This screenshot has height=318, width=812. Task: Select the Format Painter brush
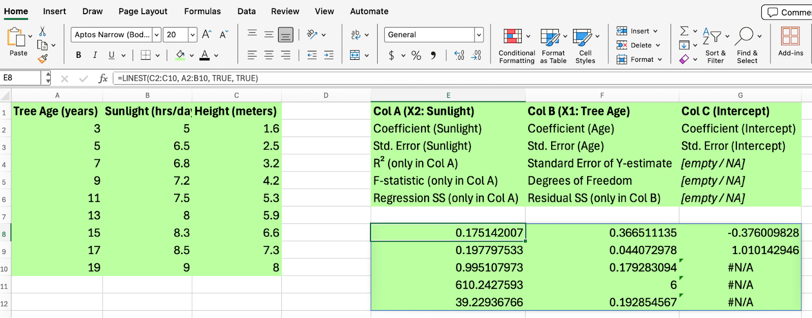[43, 58]
